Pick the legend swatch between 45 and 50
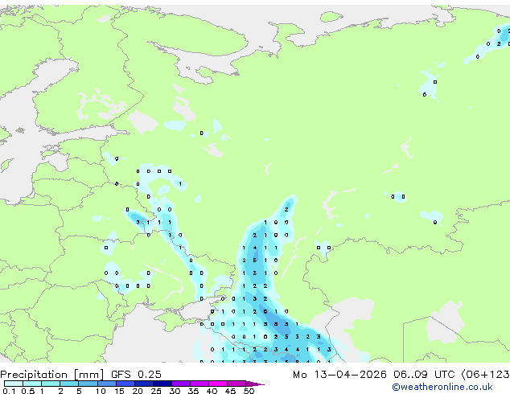This screenshot has height=394, width=510. click(236, 384)
